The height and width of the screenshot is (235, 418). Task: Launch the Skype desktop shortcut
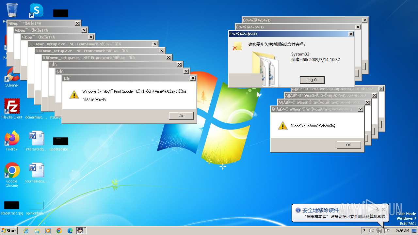coord(36,10)
